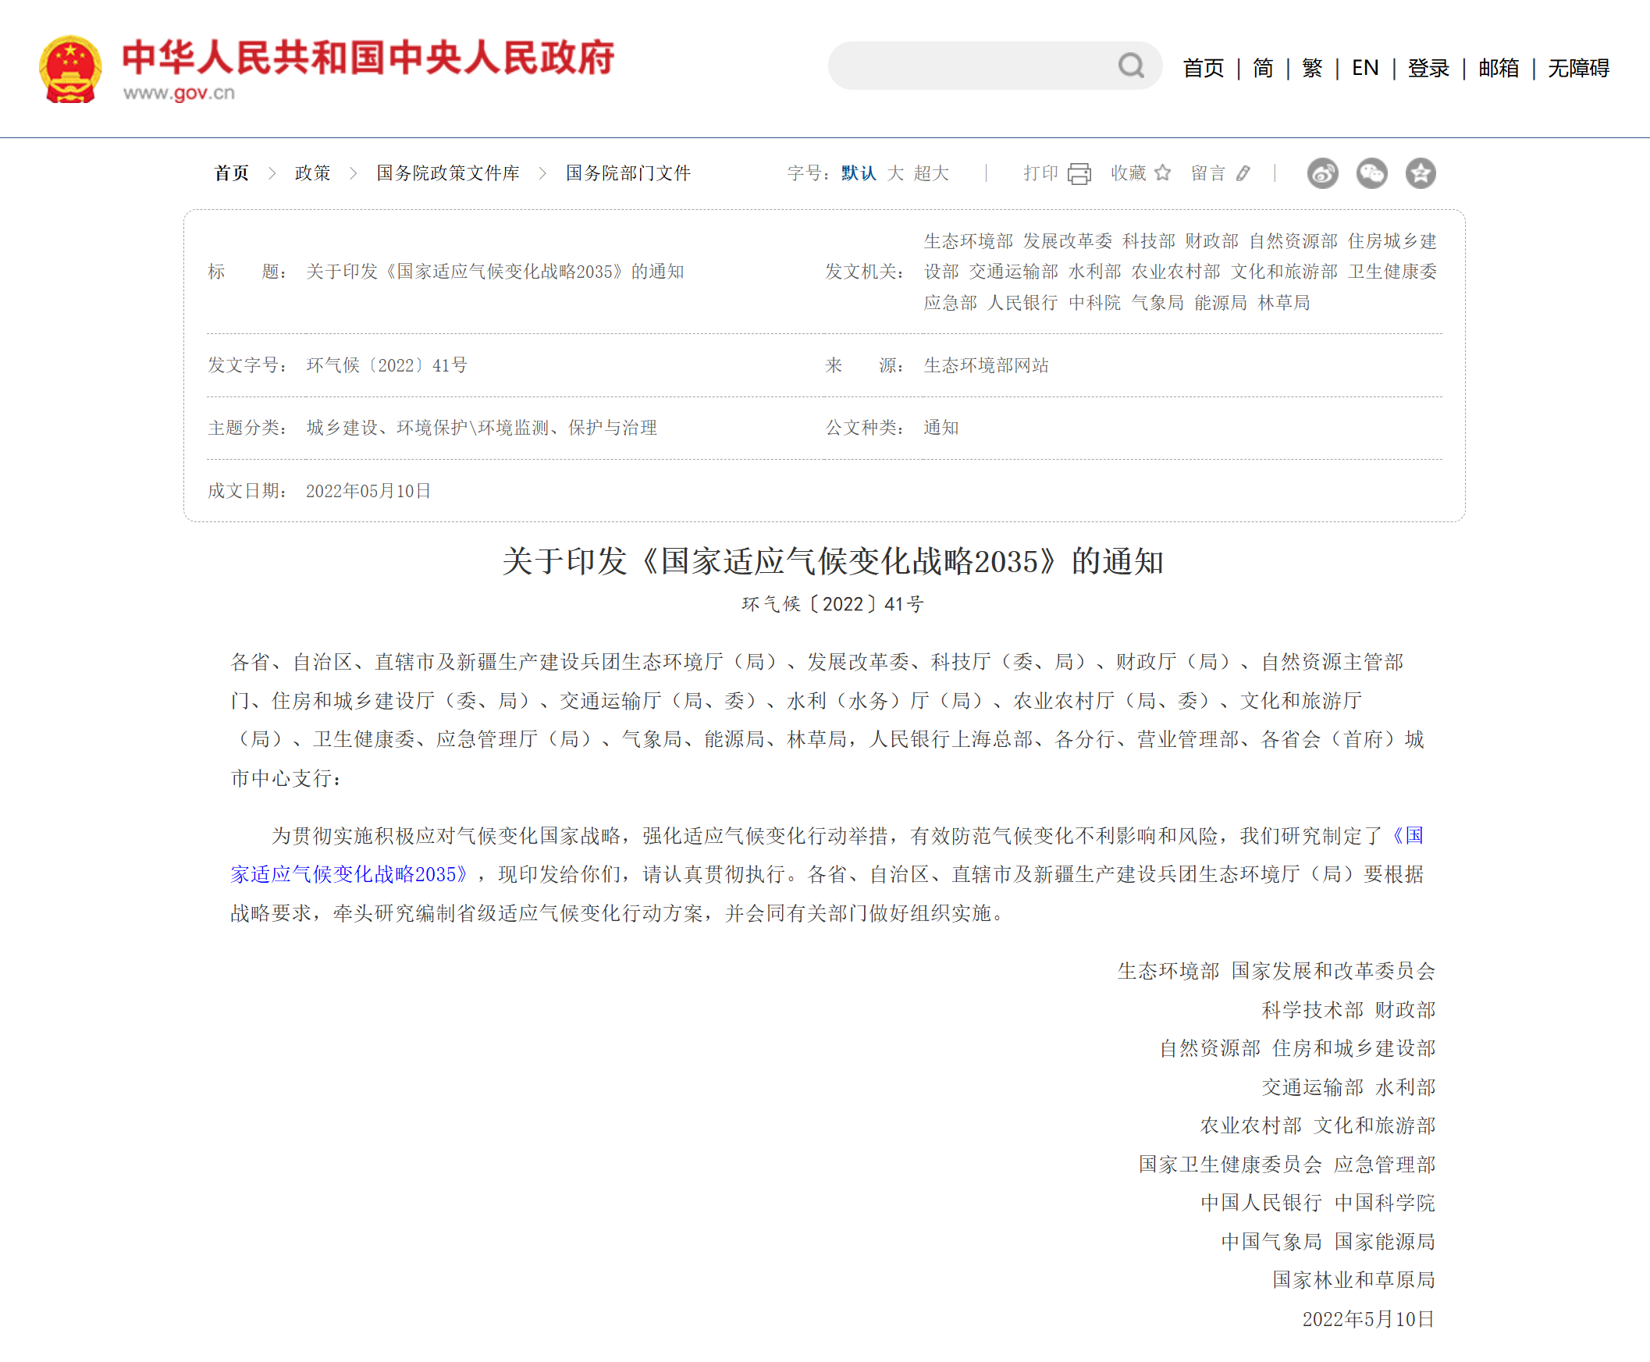Open 无障碍 accessibility mode

pyautogui.click(x=1579, y=68)
